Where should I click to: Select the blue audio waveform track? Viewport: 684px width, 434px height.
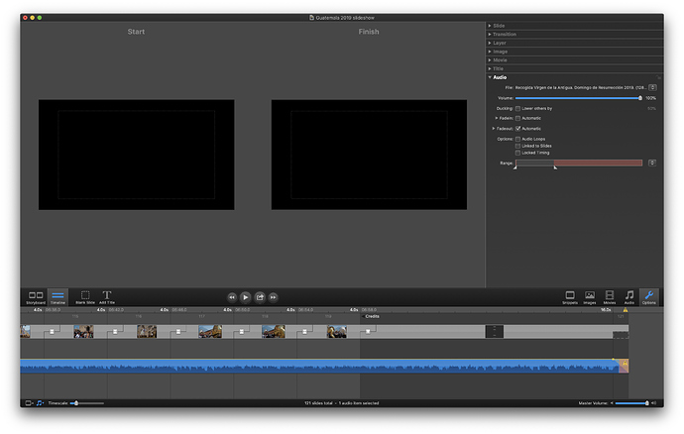pos(317,367)
